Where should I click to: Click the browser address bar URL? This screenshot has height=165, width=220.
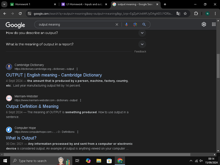(x=103, y=14)
